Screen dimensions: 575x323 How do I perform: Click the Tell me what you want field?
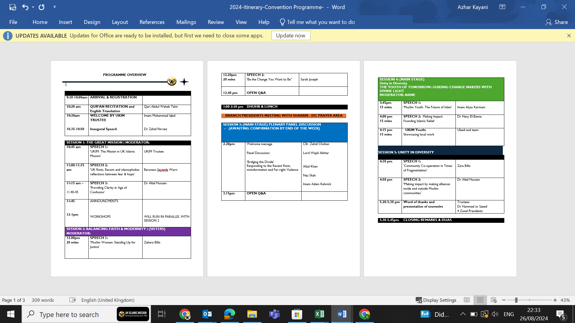pyautogui.click(x=320, y=22)
